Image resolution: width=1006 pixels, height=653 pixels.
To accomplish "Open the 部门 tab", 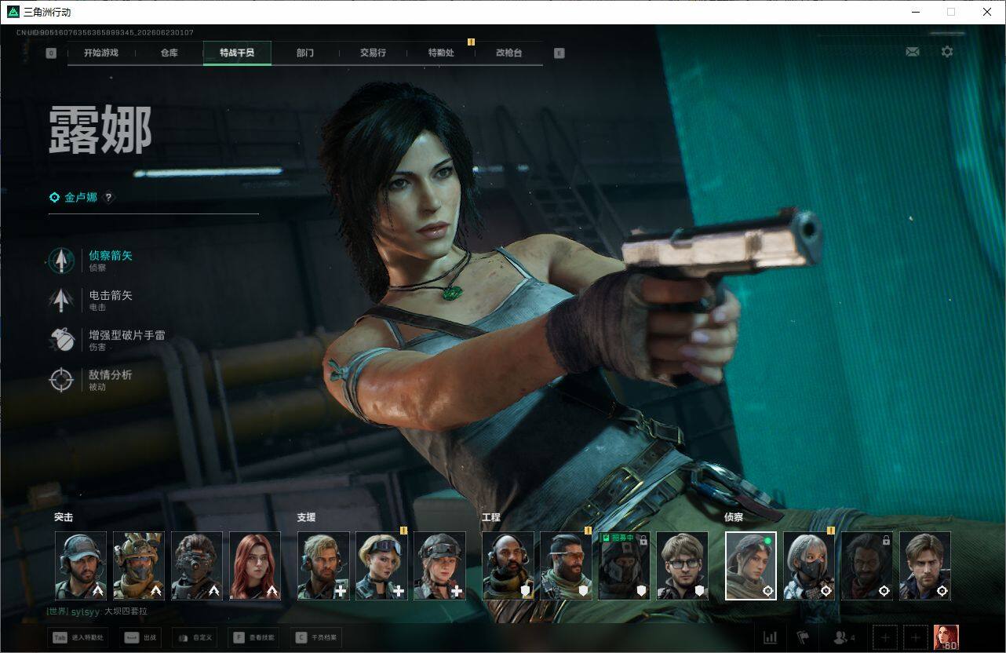I will coord(305,53).
